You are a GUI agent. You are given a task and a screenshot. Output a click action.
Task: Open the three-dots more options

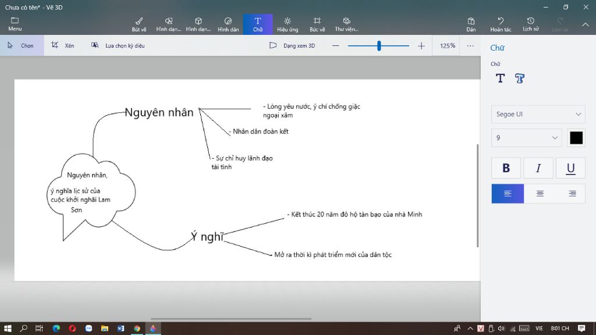click(470, 45)
